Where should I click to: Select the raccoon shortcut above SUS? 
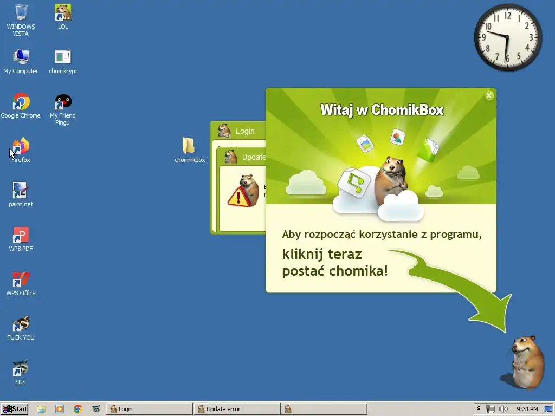coord(21,328)
